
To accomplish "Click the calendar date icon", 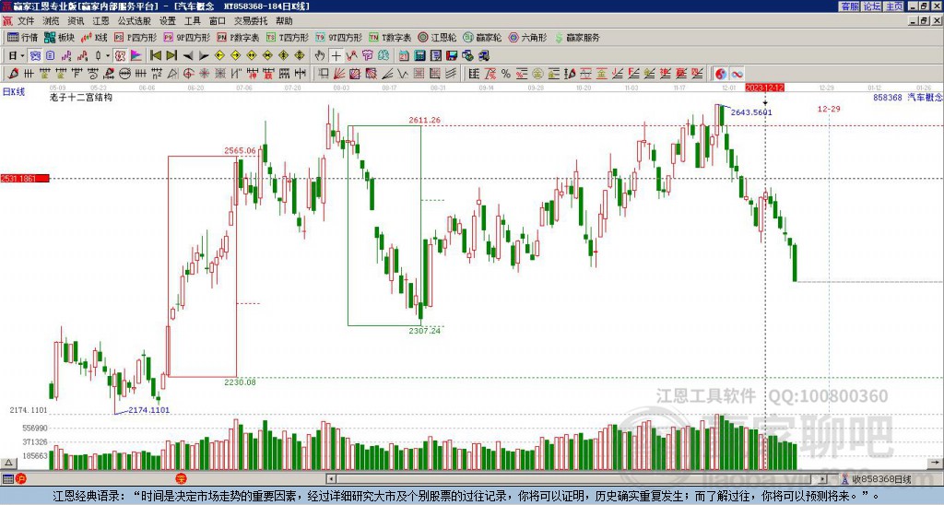I will 404,55.
